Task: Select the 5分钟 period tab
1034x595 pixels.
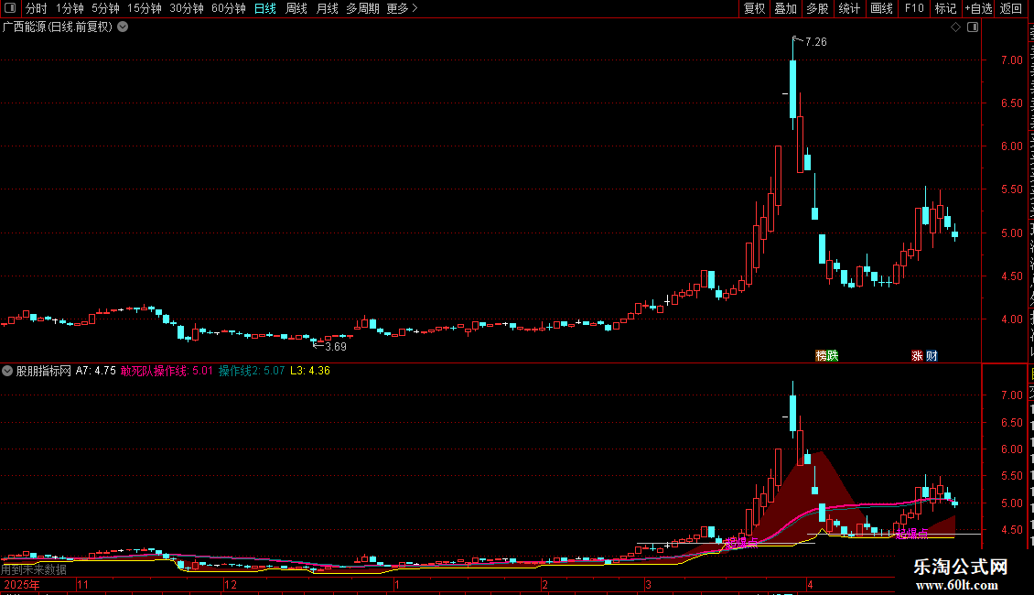Action: (x=105, y=8)
